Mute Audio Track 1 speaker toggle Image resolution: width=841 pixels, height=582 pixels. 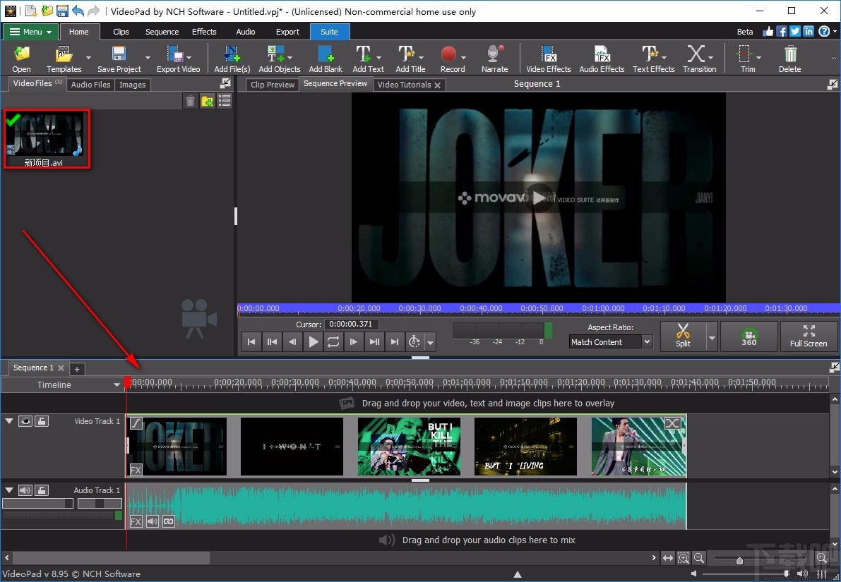click(25, 490)
